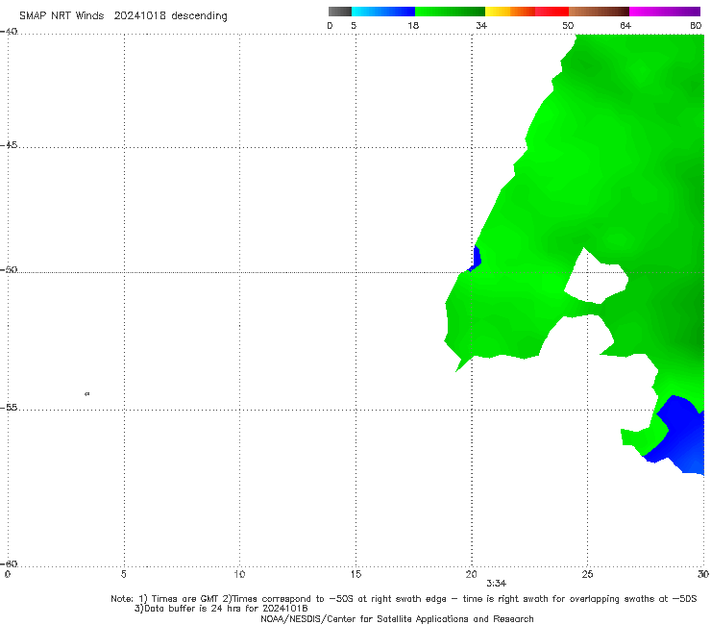
Task: Click the latitude axis label "-45"
Action: click(x=9, y=145)
